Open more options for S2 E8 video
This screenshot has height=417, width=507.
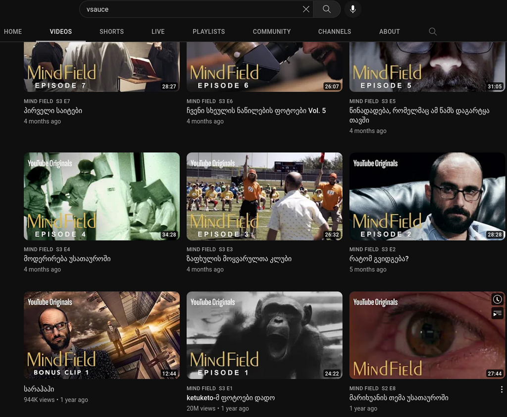502,389
